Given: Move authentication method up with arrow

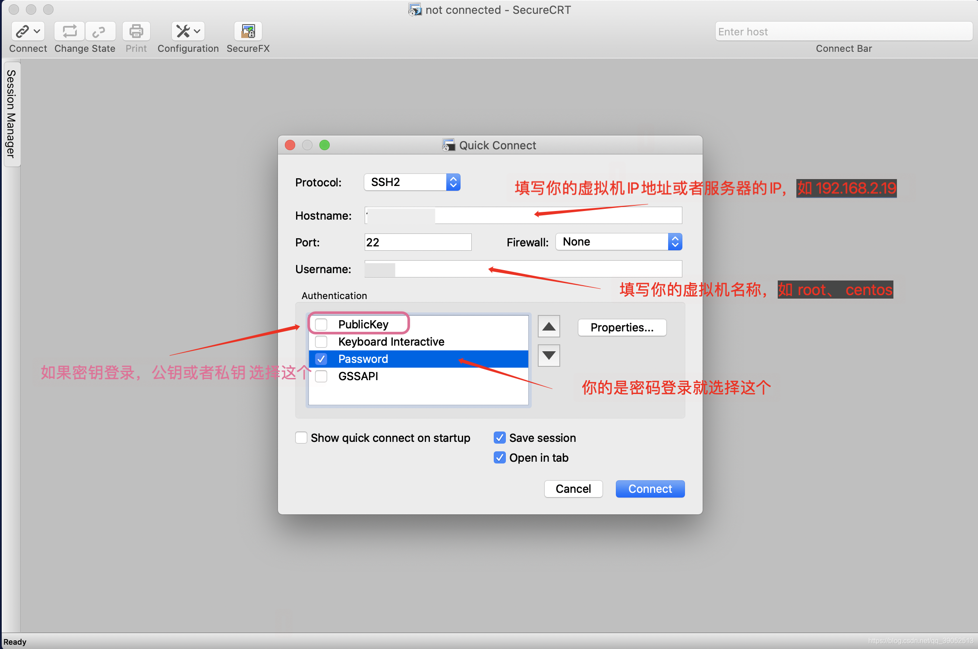Looking at the screenshot, I should point(549,326).
